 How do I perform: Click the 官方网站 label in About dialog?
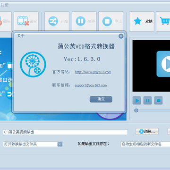(x=61, y=72)
